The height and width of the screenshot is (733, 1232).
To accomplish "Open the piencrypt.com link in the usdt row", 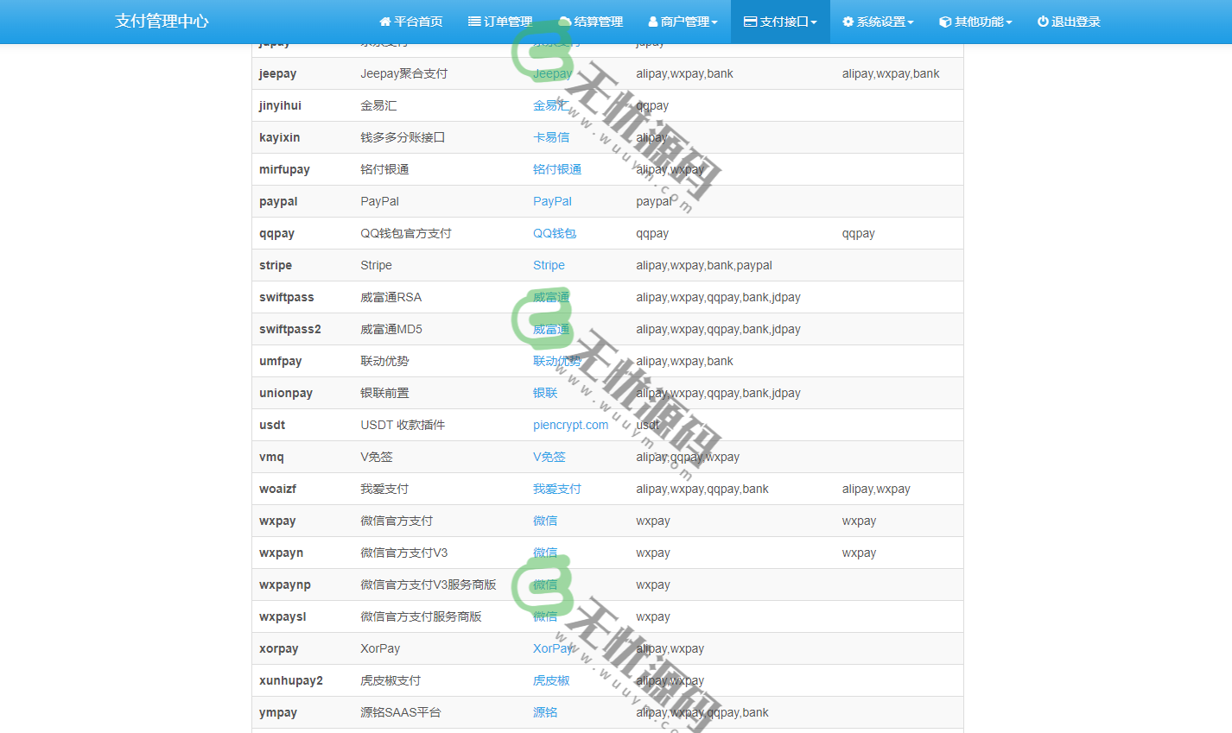I will tap(570, 424).
